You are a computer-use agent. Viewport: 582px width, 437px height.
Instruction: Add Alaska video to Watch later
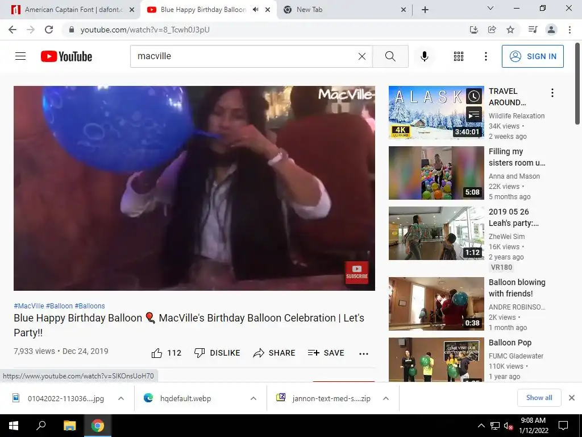(x=473, y=96)
